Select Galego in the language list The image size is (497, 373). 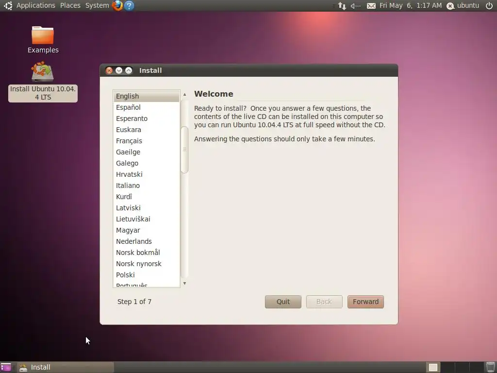(x=147, y=163)
